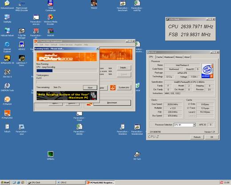Open the Dokumentumok folder icon
Image resolution: width=231 pixels, height=185 pixels.
coord(7,5)
